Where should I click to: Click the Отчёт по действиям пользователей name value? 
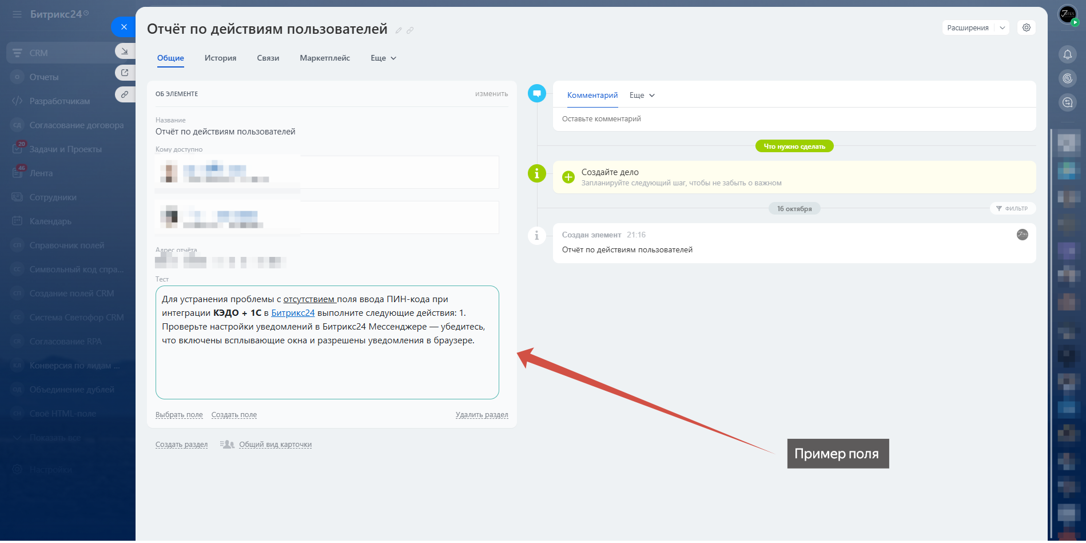coord(225,132)
